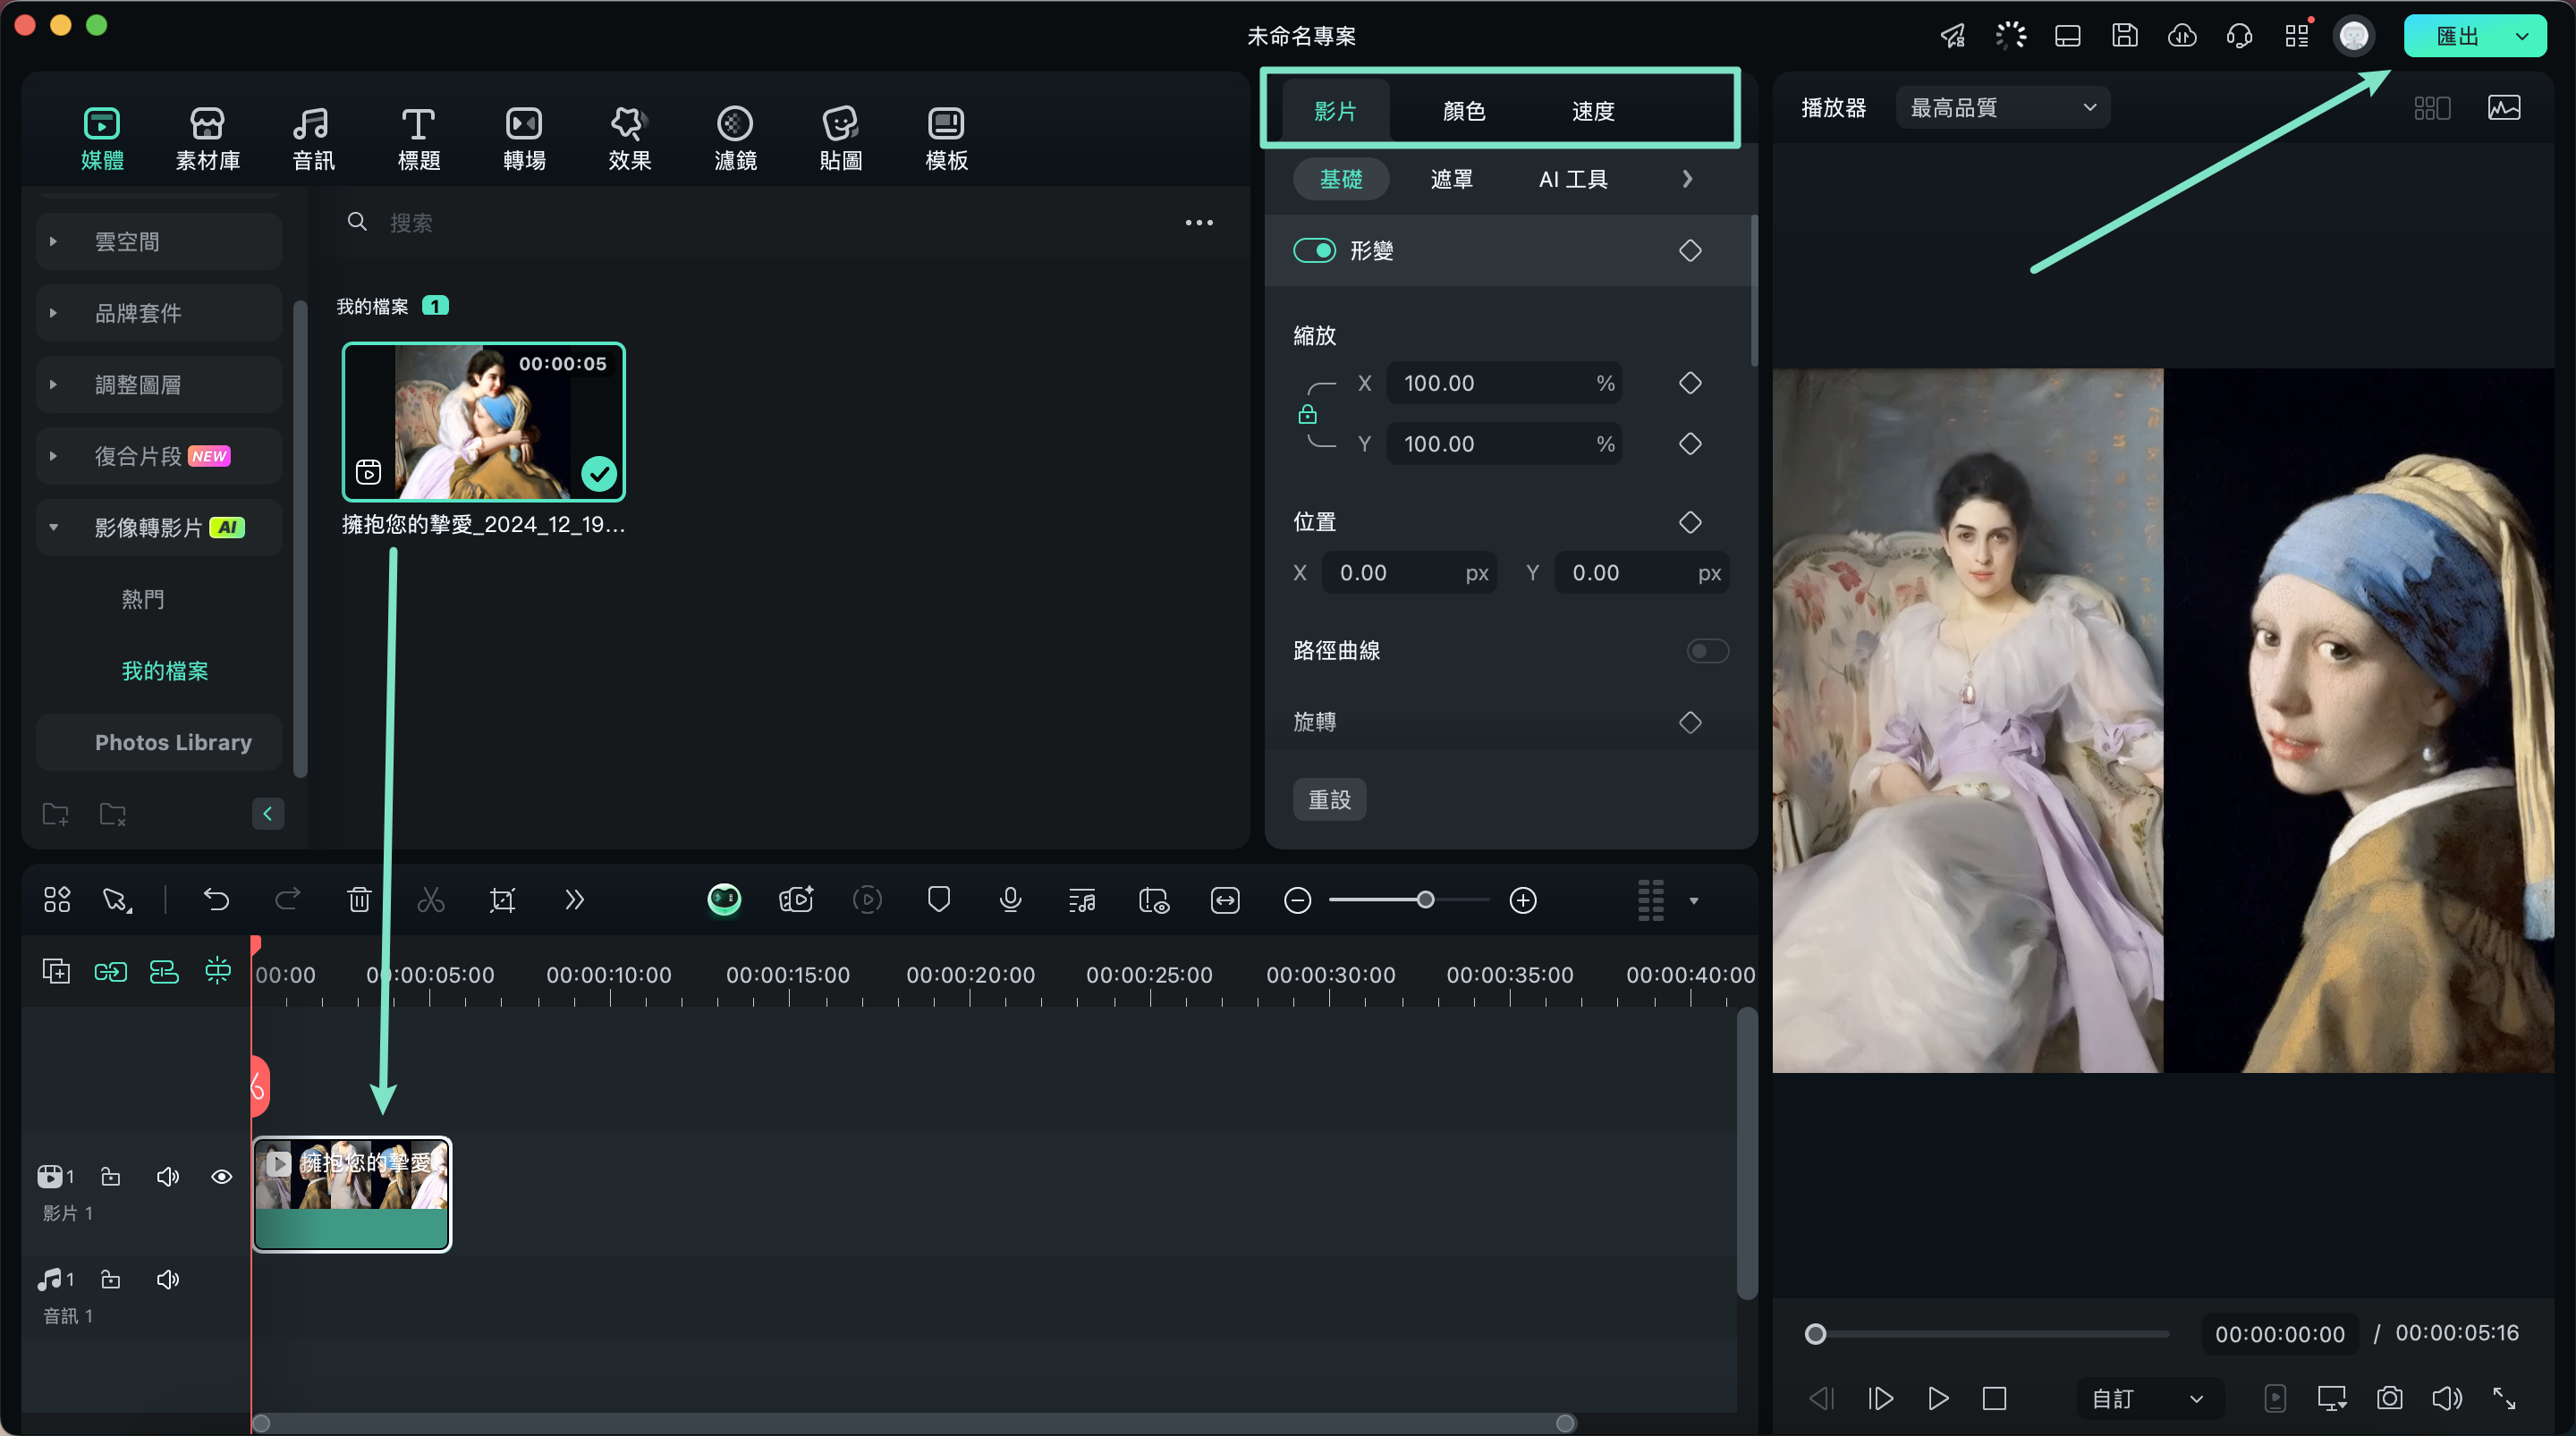Open media panel more options menu

click(1199, 223)
